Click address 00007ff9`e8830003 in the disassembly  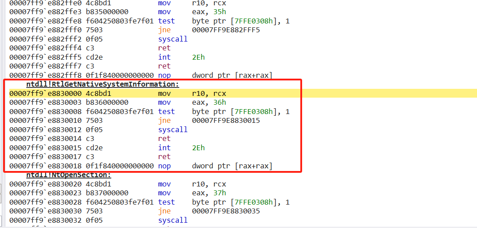pyautogui.click(x=45, y=103)
